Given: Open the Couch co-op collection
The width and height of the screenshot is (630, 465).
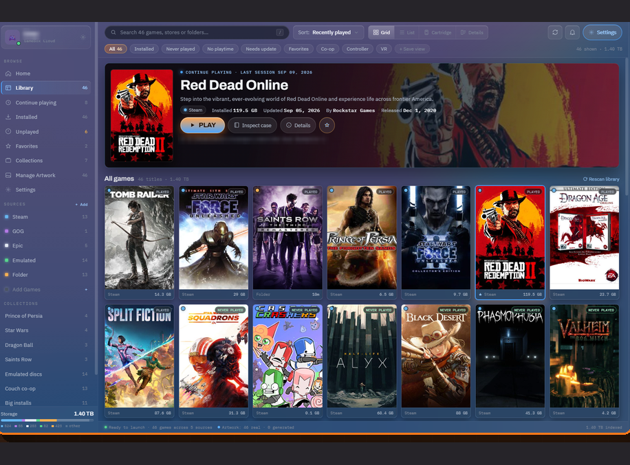Looking at the screenshot, I should [46, 388].
